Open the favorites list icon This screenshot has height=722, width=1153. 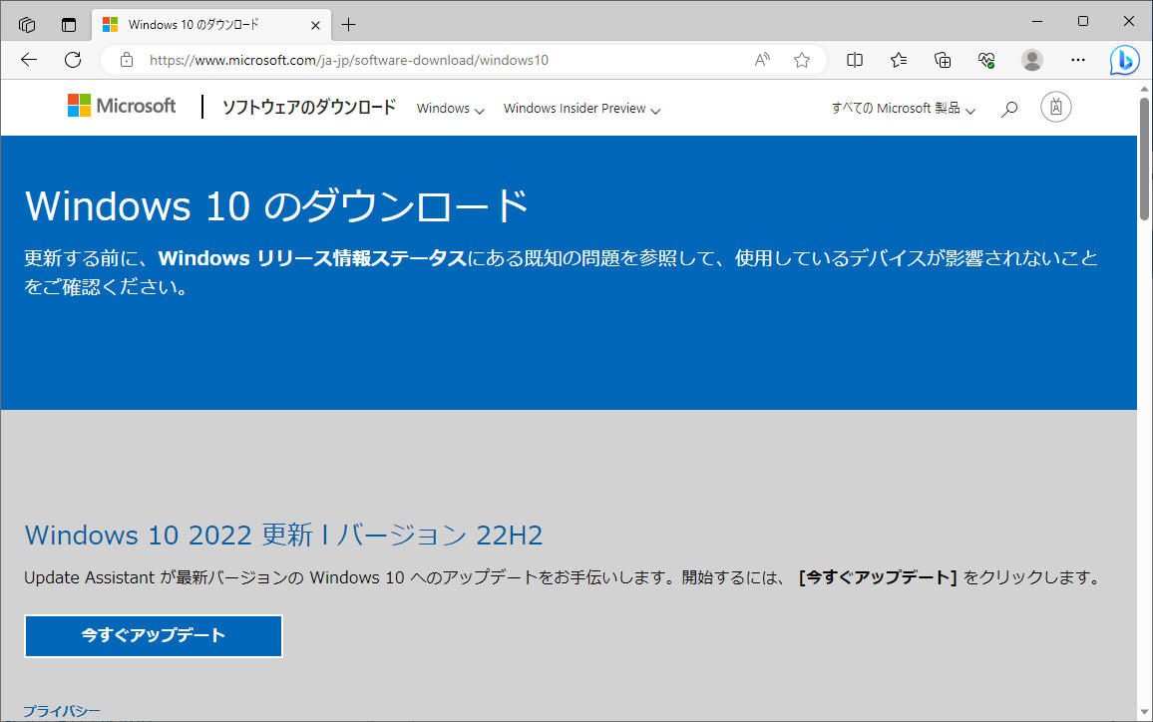coord(899,60)
